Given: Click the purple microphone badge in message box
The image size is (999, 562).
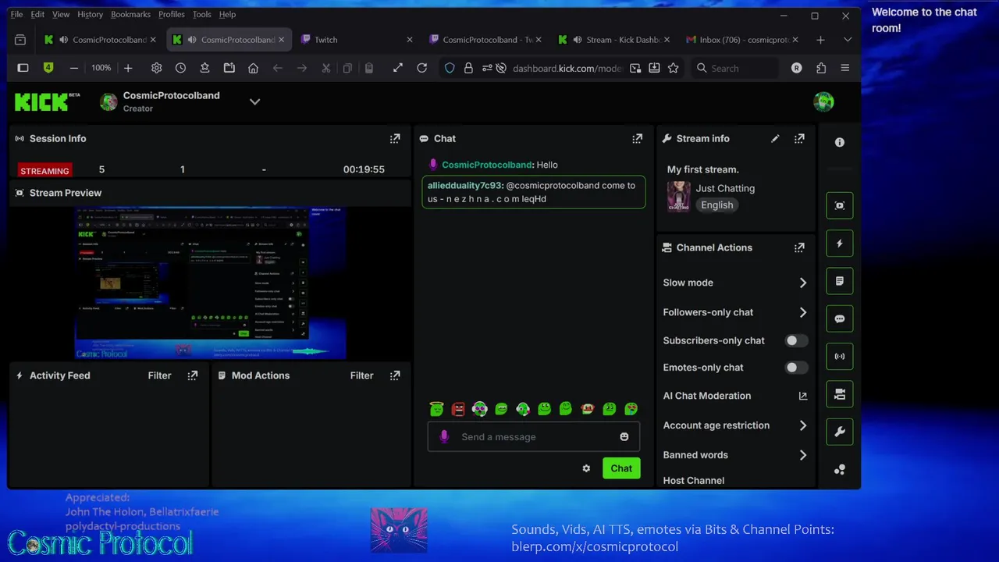Looking at the screenshot, I should [444, 436].
